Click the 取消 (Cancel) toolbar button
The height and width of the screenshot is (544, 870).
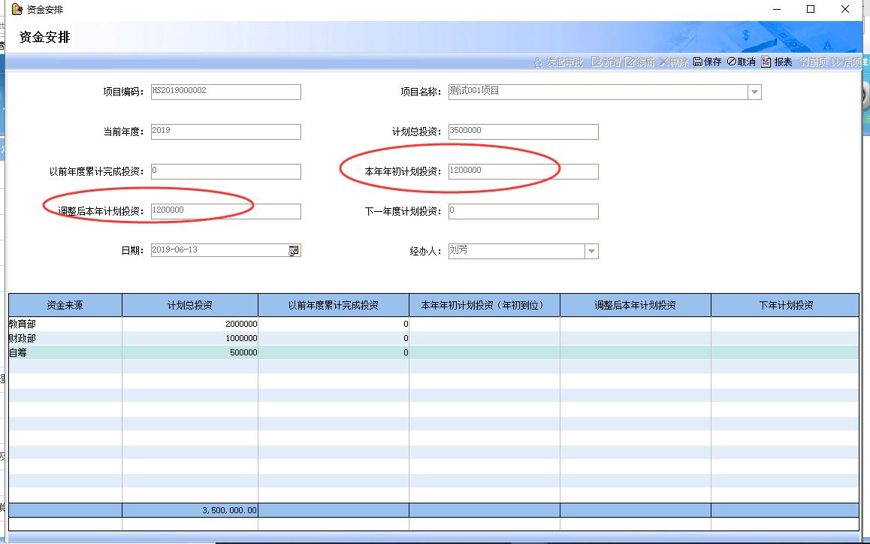point(741,62)
